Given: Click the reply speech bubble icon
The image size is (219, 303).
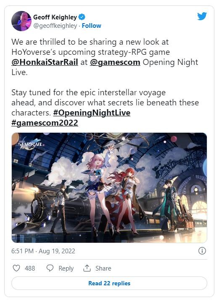Looking at the screenshot, I should 50,268.
